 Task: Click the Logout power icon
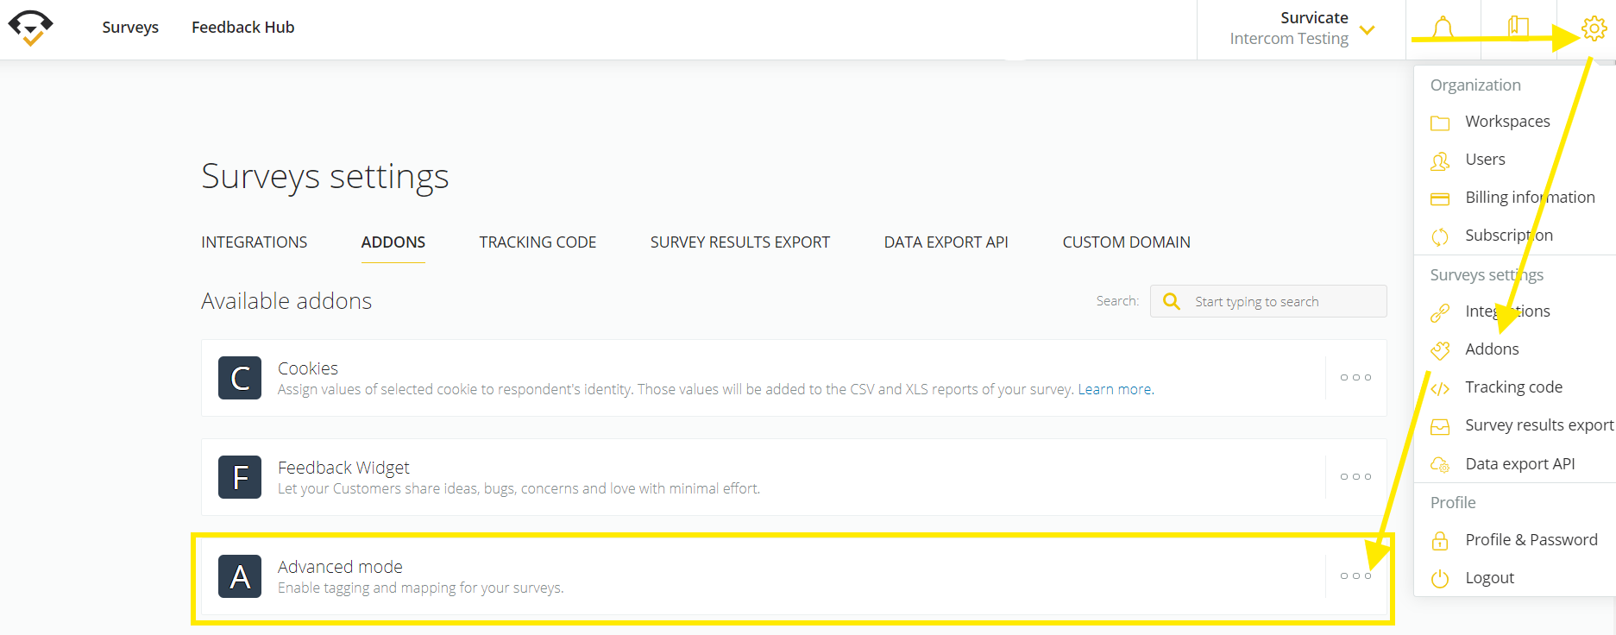[1440, 579]
